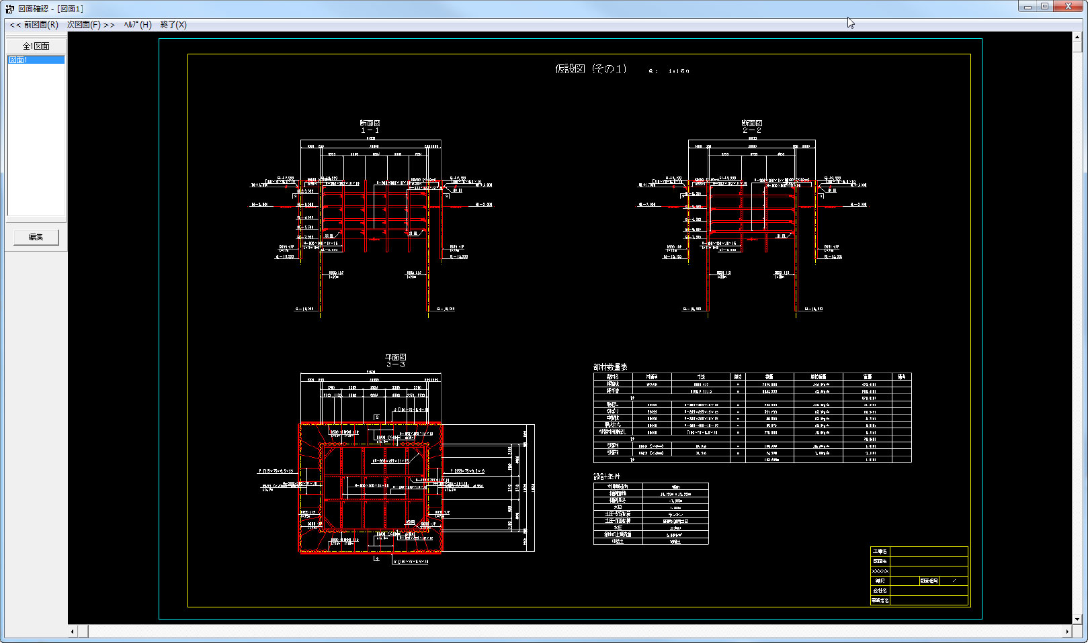Open the ヘルプ(H) help menu

(x=138, y=25)
